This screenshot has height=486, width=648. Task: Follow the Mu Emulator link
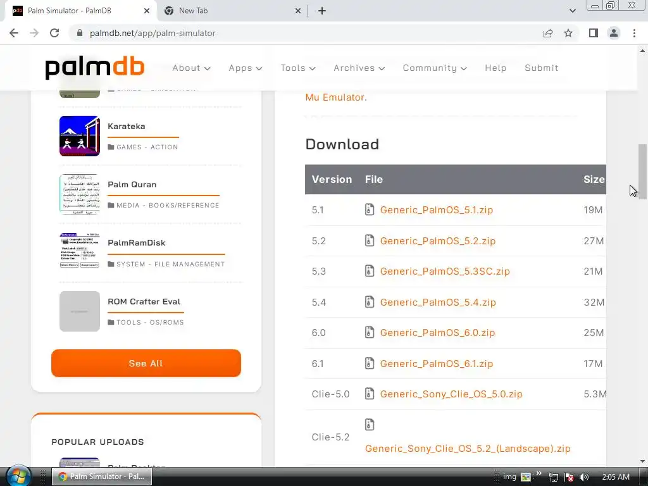pyautogui.click(x=335, y=97)
